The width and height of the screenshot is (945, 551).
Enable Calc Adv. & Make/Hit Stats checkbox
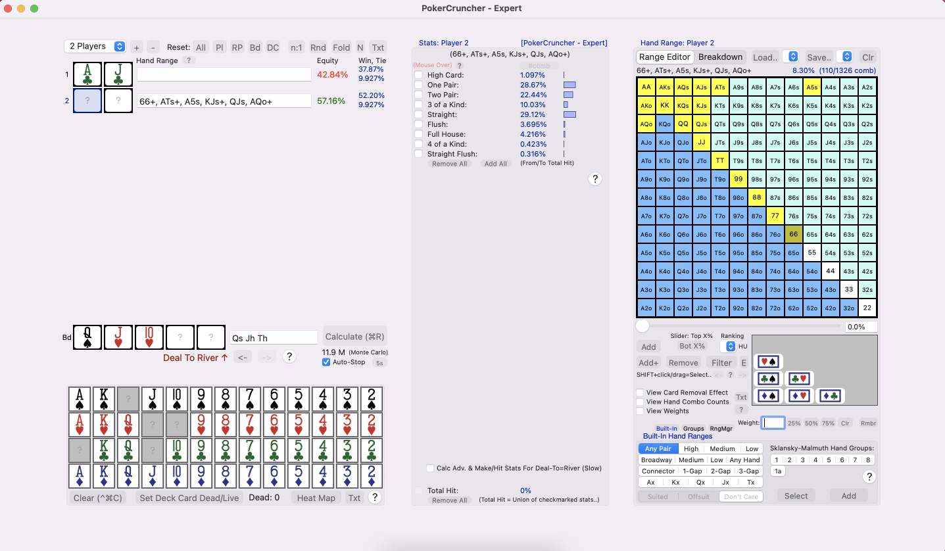pyautogui.click(x=430, y=468)
